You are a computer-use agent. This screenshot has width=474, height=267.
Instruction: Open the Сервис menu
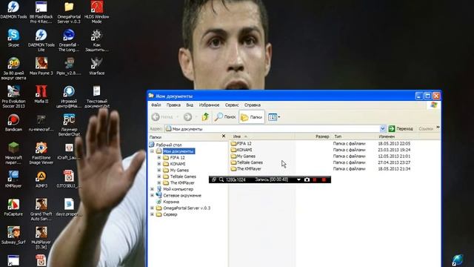pyautogui.click(x=232, y=105)
